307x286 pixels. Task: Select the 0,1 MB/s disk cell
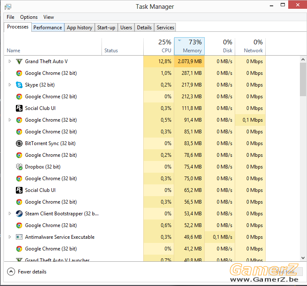(x=220, y=237)
